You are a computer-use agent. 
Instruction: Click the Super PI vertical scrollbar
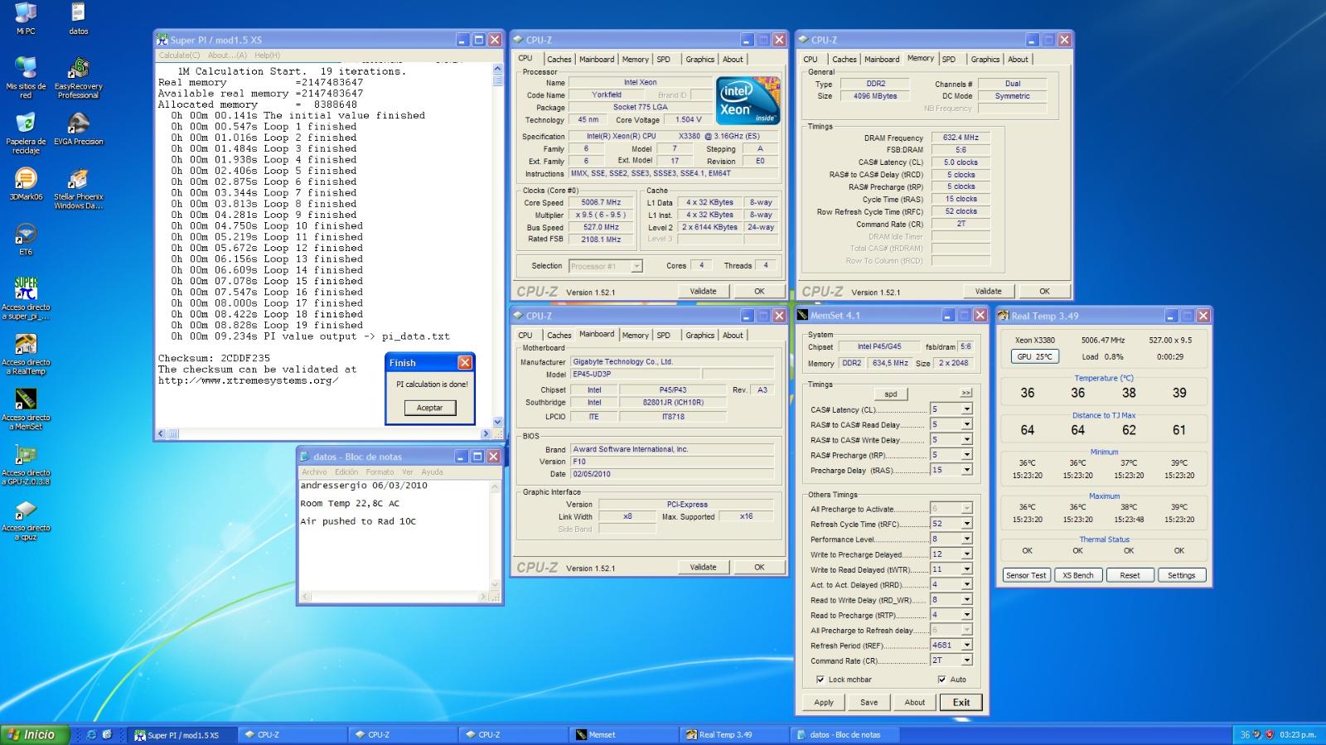coord(497,245)
